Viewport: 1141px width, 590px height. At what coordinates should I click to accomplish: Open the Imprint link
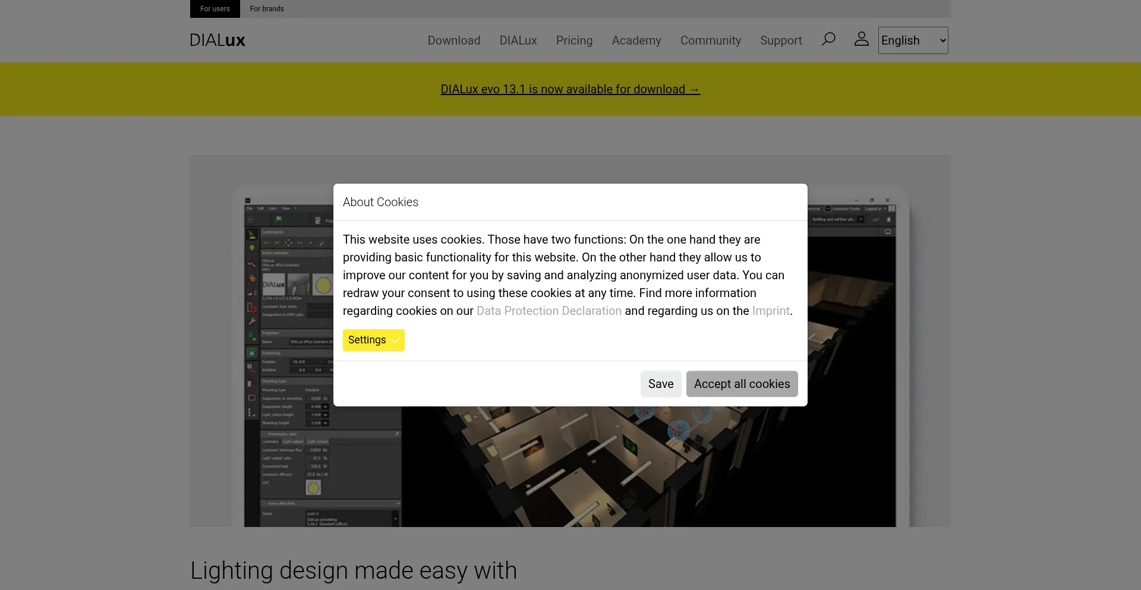pyautogui.click(x=771, y=311)
